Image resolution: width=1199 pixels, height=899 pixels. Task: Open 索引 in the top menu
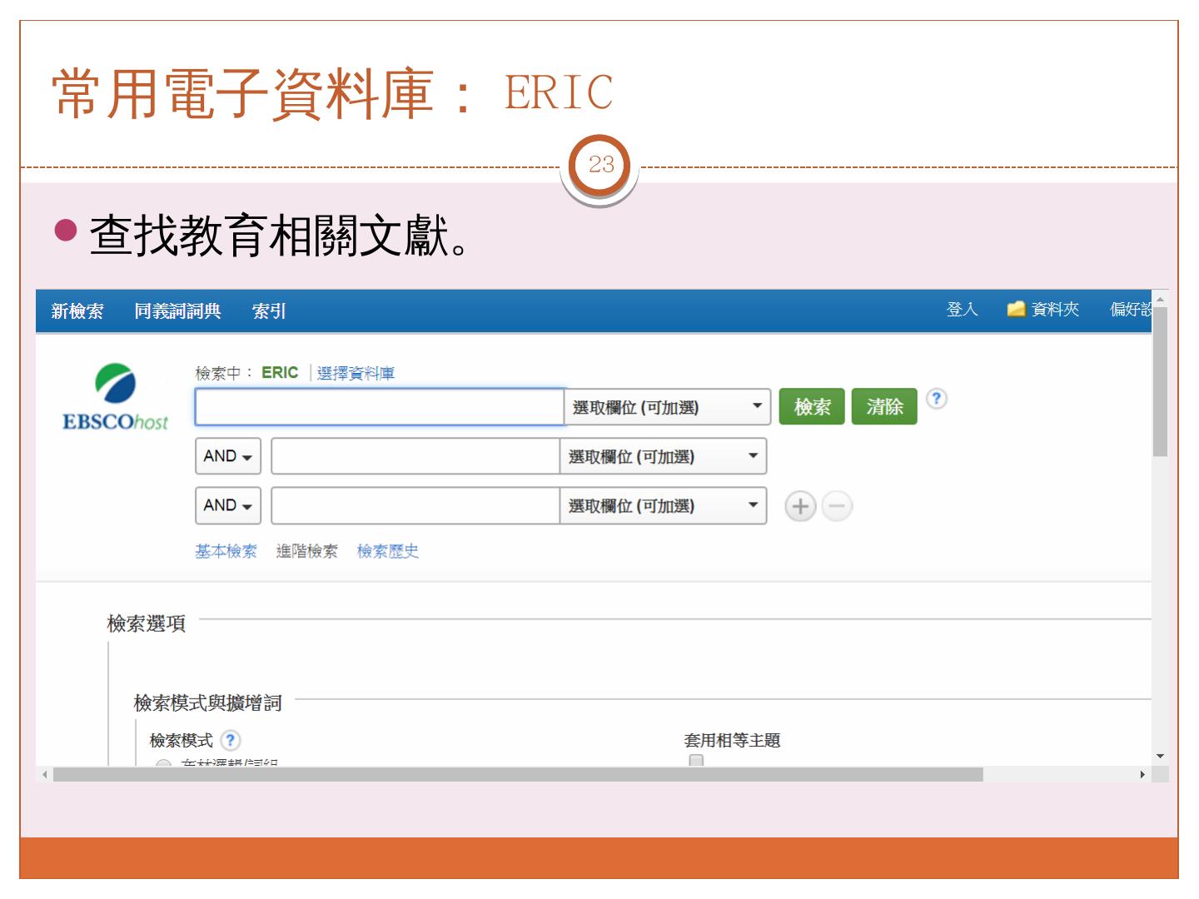[x=268, y=311]
